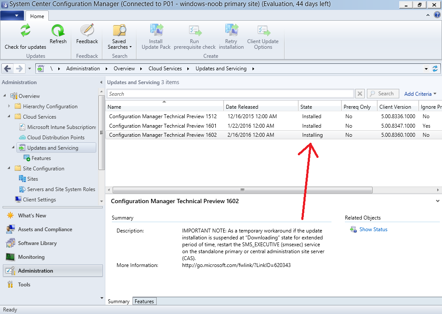Click Updates and Servicing breadcrumb
442x314 pixels.
(221, 69)
